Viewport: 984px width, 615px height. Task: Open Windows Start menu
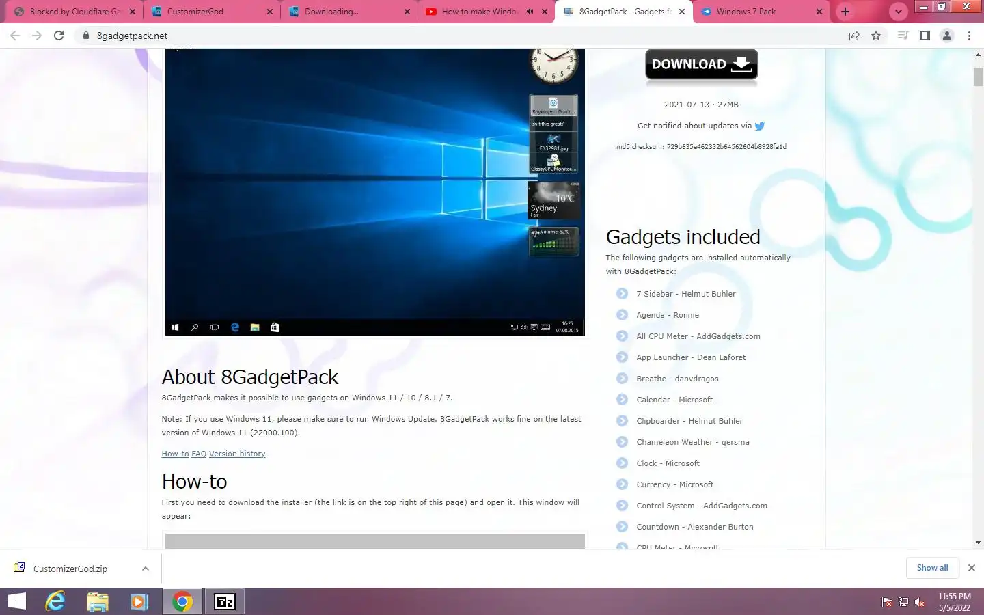(16, 601)
